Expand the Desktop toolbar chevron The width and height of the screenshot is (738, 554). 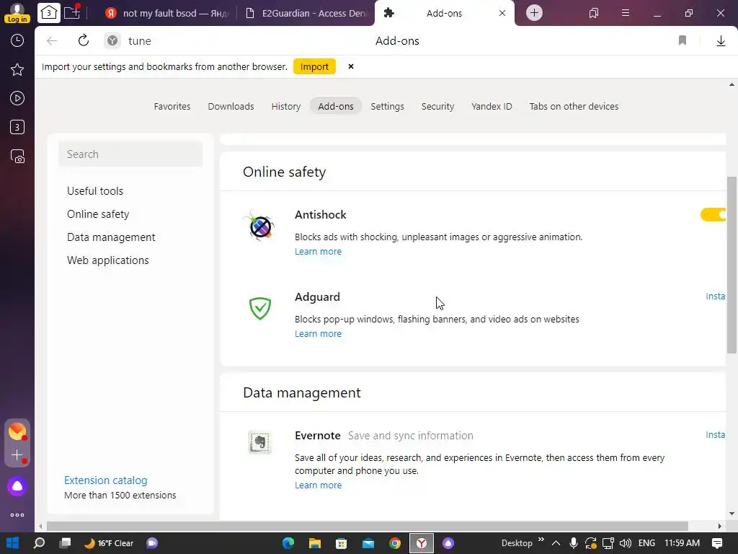click(x=541, y=540)
